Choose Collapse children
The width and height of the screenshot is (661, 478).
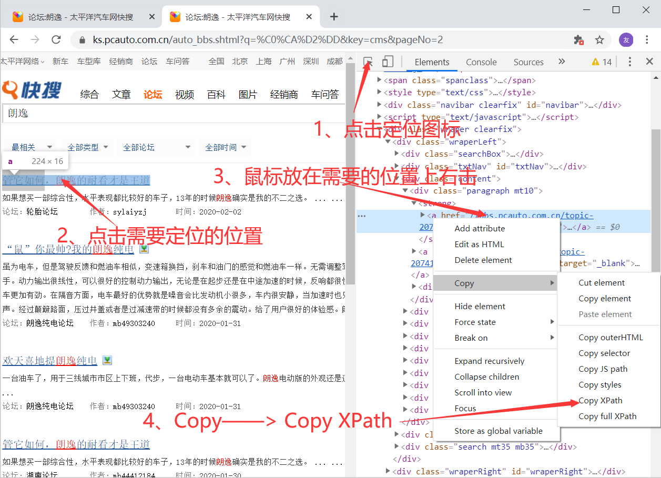(486, 377)
